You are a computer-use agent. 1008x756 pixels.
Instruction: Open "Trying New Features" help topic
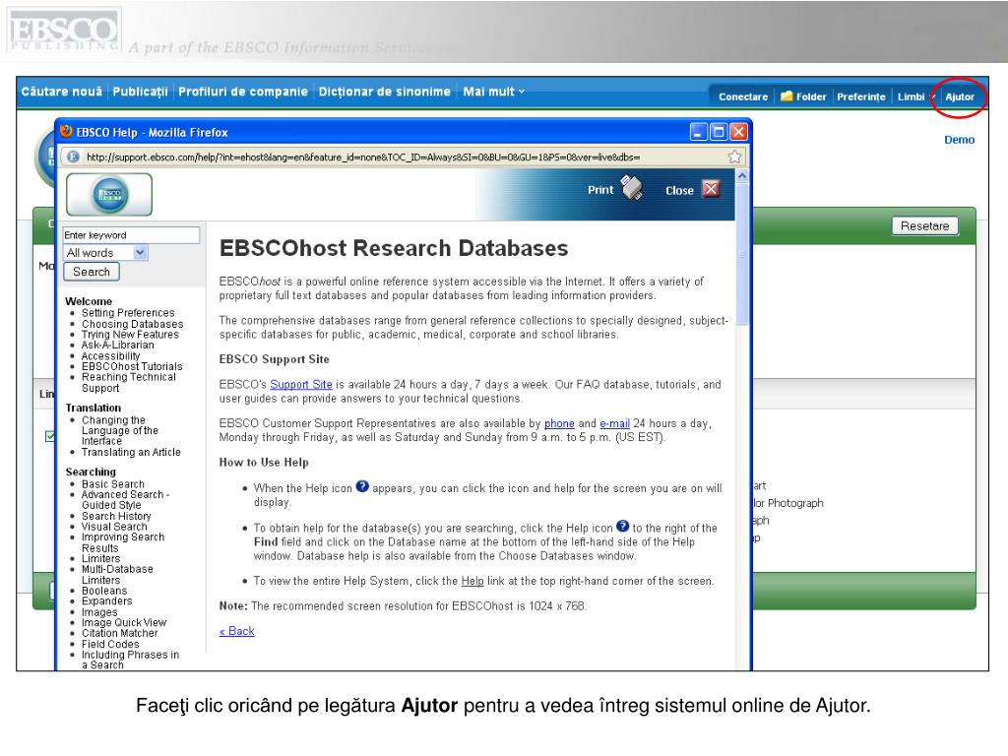tap(130, 335)
